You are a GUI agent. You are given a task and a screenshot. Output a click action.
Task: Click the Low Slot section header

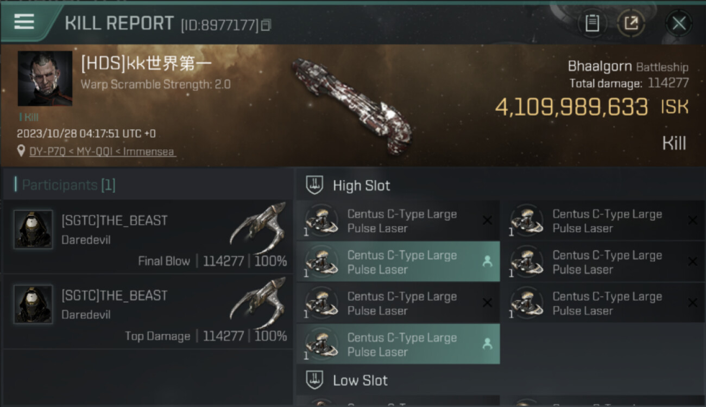[360, 380]
